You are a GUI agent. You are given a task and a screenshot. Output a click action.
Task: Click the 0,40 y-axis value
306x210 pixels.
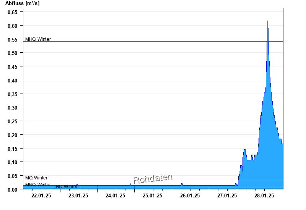[x=13, y=81]
